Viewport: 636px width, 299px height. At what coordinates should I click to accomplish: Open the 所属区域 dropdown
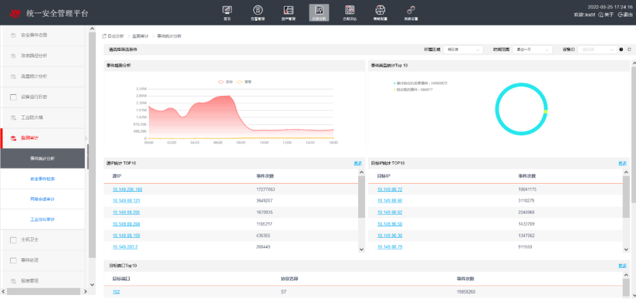point(463,49)
